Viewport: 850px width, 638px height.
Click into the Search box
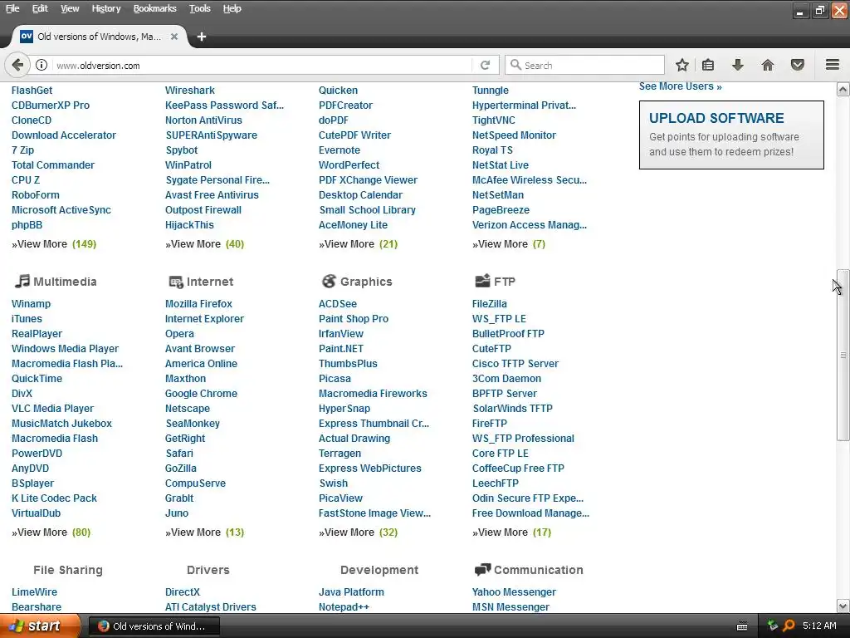[584, 65]
